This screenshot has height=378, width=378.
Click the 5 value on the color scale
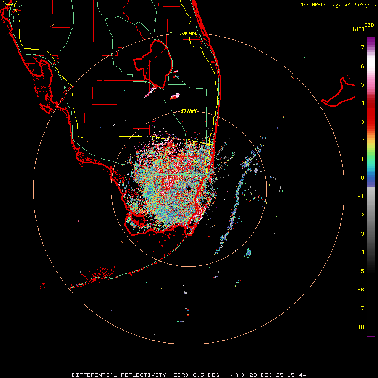362,84
